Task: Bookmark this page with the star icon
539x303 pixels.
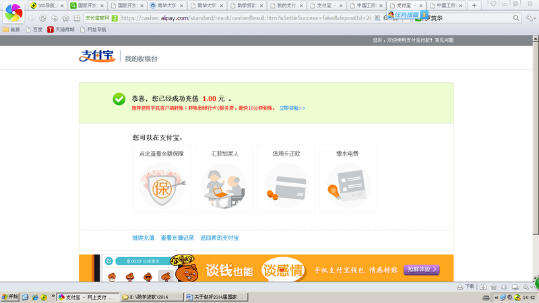Action: point(65,18)
